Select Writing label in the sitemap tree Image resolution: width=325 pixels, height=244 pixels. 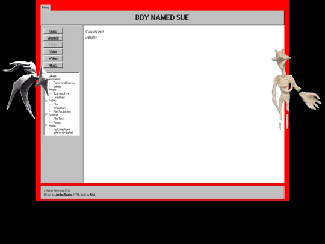coord(54,114)
